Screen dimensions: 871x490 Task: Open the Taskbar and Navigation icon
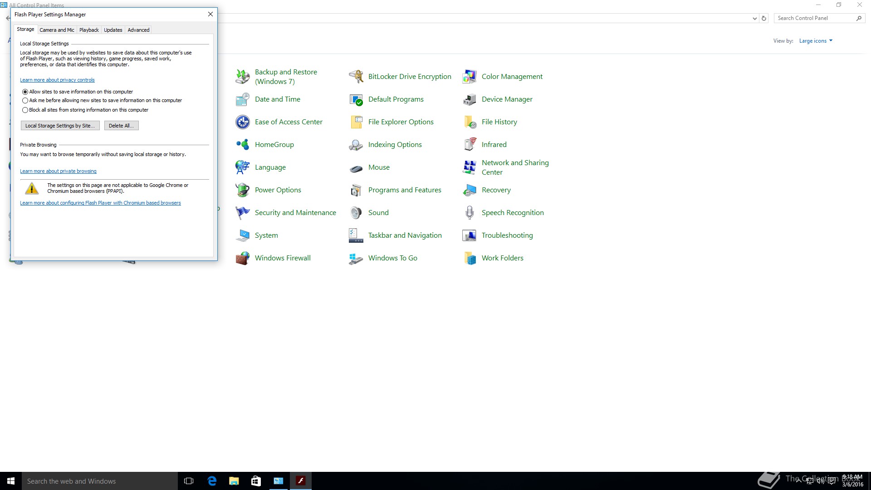[356, 235]
